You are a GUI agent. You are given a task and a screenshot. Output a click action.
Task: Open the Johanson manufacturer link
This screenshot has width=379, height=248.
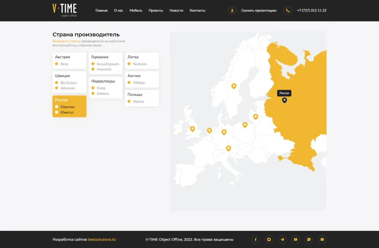point(68,88)
